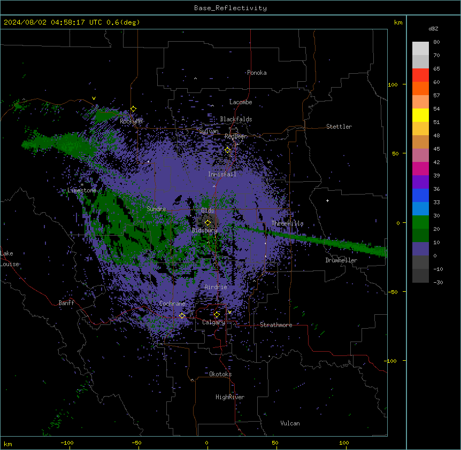Click the 50 km mark on the right axis
The width and height of the screenshot is (461, 450).
(x=395, y=153)
